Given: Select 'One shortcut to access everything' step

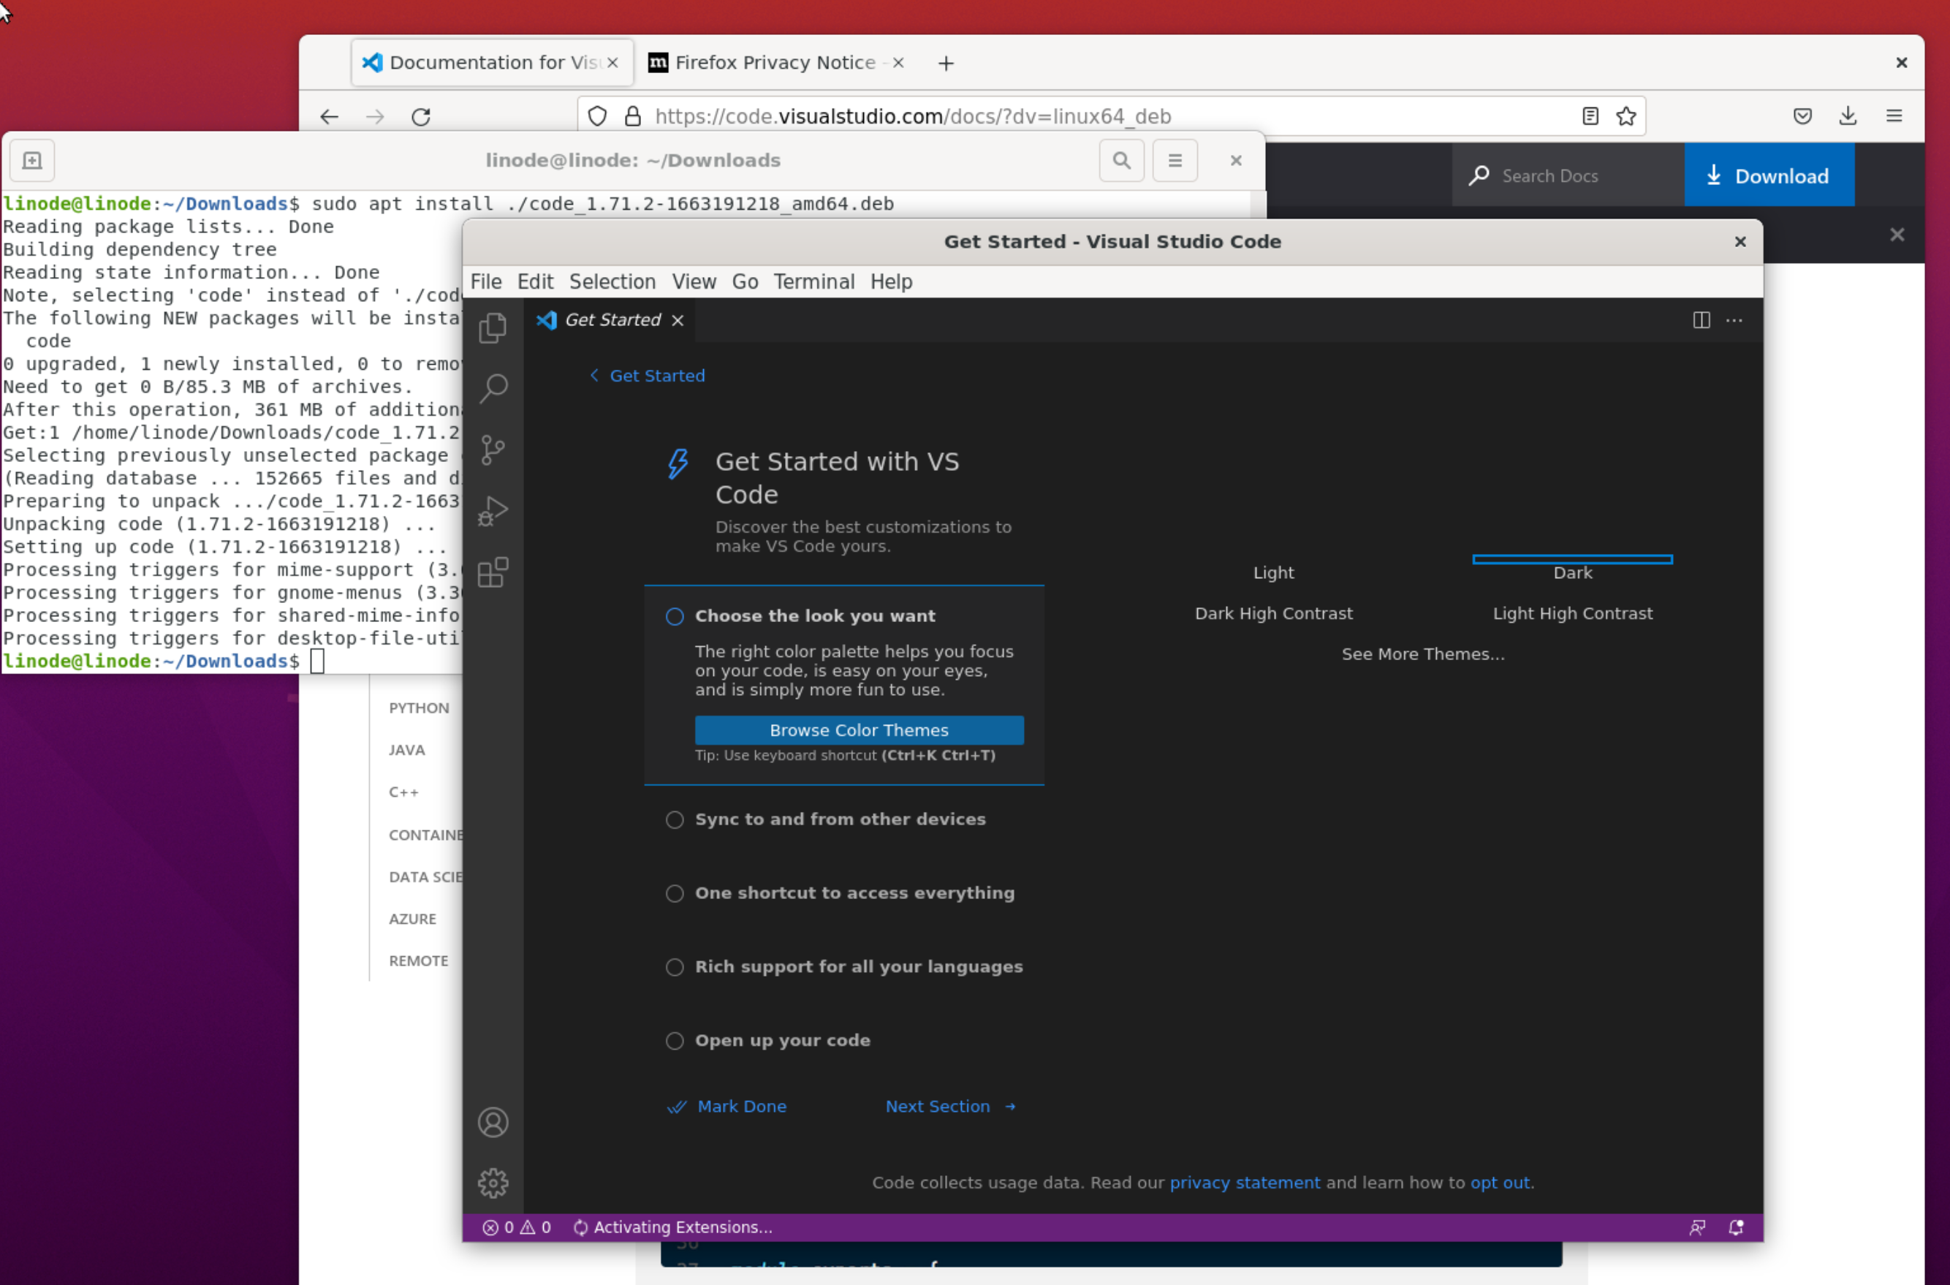Looking at the screenshot, I should [x=854, y=893].
